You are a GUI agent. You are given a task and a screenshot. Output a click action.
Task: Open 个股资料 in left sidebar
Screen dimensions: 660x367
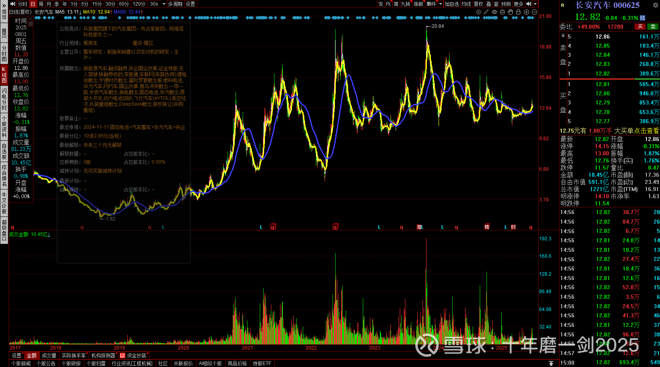4,127
